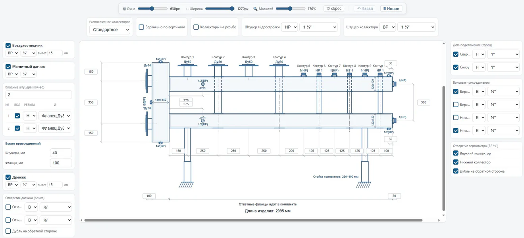Open the Воздухоотводчик thread type dropdown

(13, 53)
